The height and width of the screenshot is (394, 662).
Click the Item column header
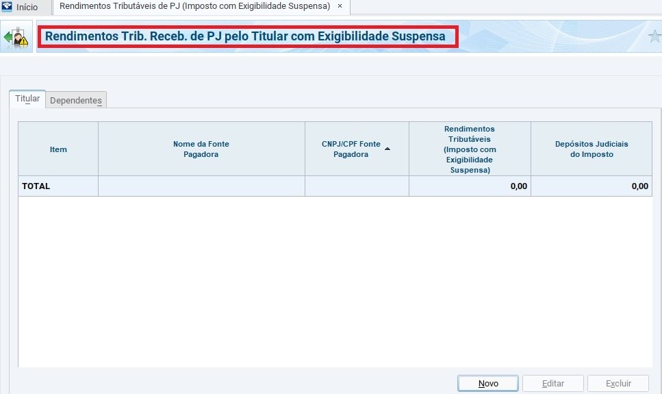click(58, 149)
